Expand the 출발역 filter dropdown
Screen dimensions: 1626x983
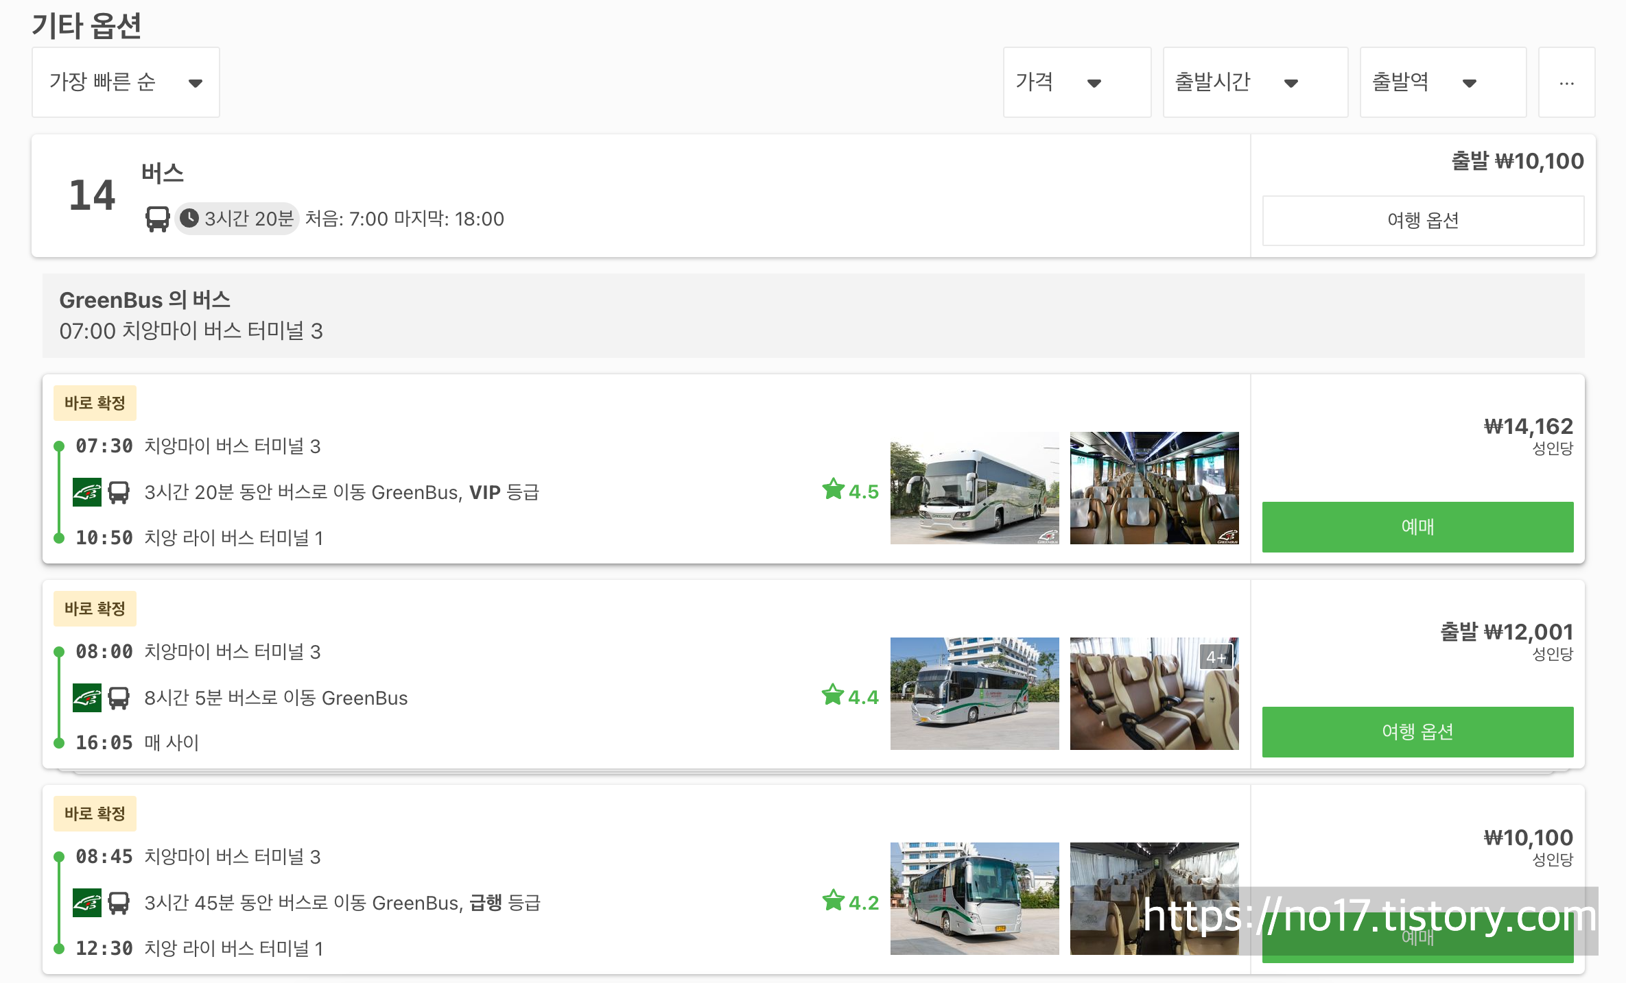[1443, 82]
